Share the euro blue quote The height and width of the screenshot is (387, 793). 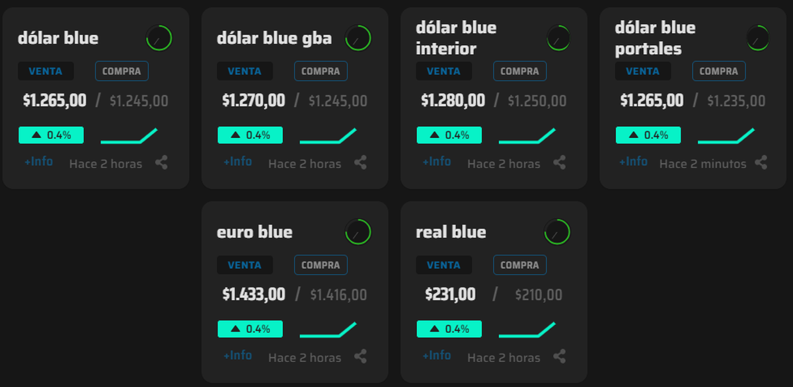click(360, 357)
